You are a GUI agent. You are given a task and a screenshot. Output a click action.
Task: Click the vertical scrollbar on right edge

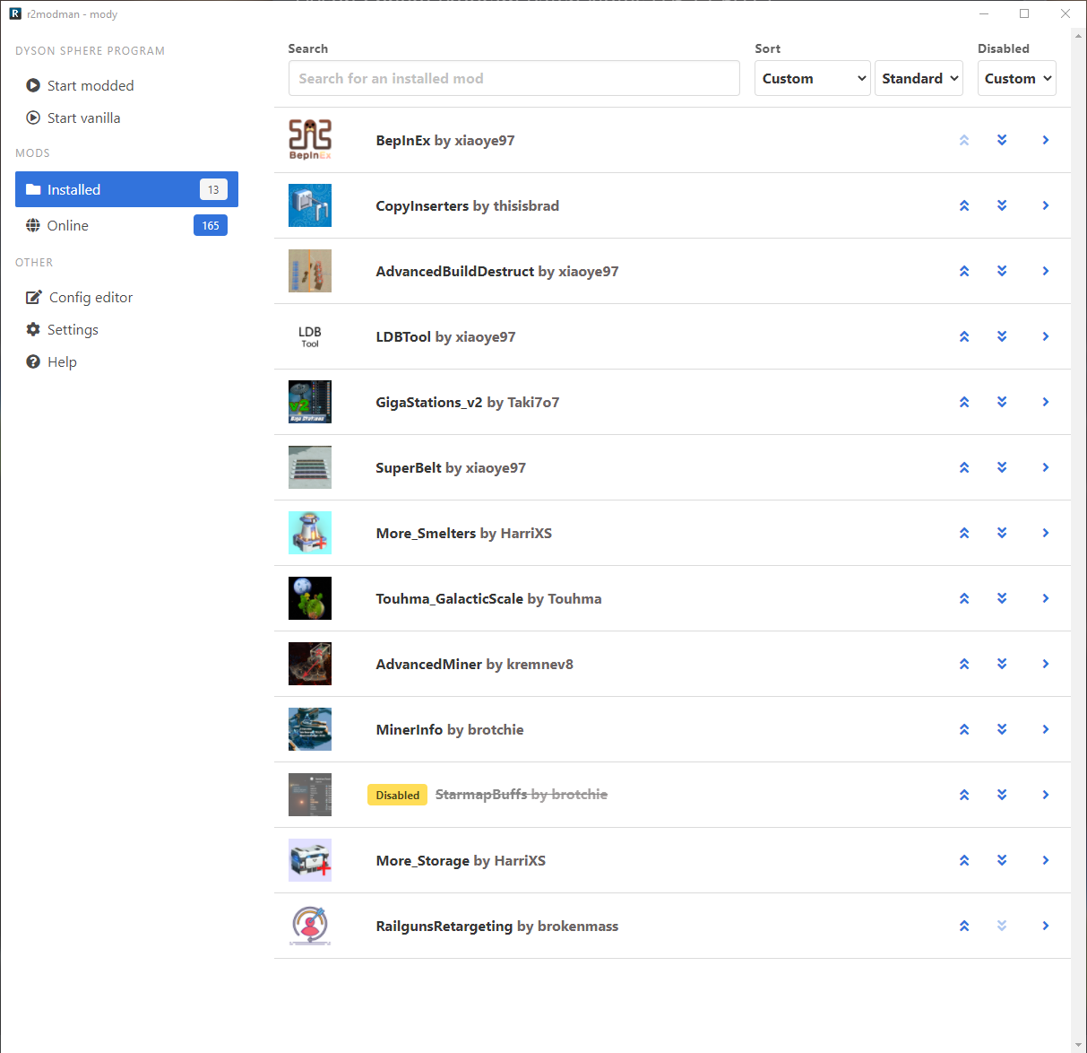click(1078, 538)
